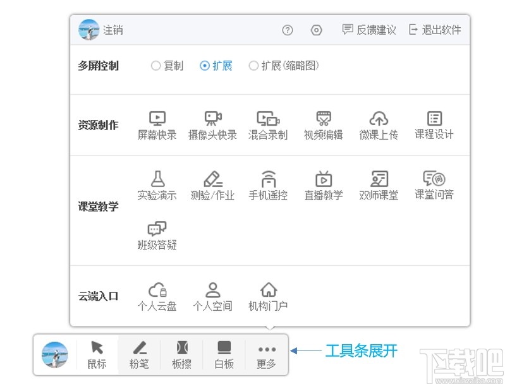The height and width of the screenshot is (384, 505).
Task: Start 直播教学 live teaching
Action: click(324, 186)
